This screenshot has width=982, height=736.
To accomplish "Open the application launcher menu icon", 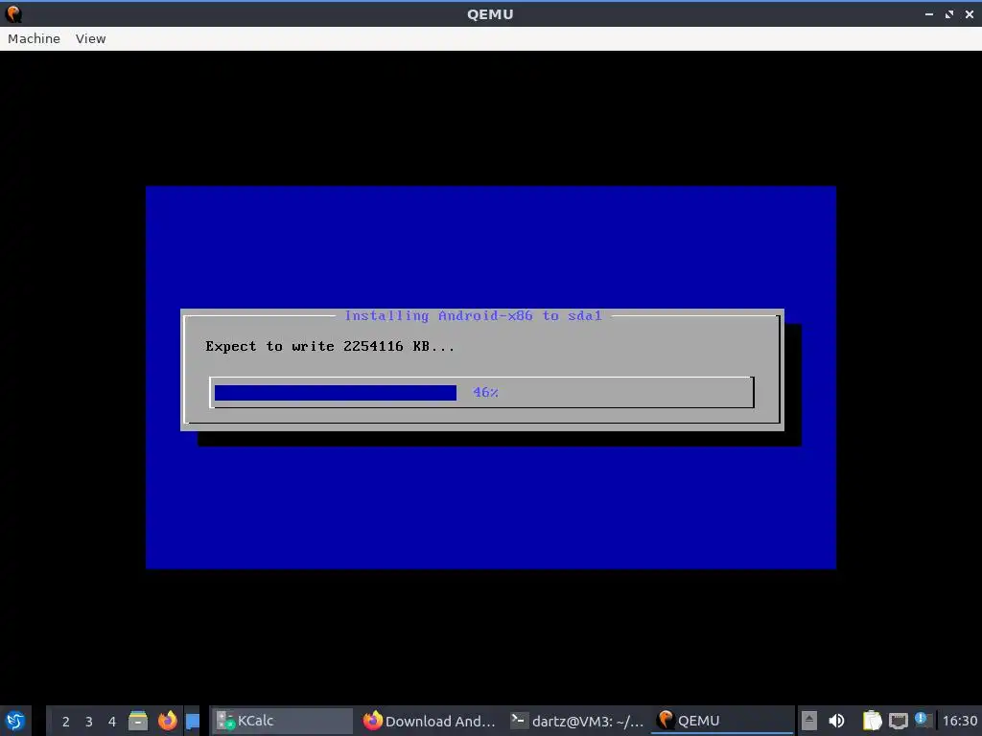I will pyautogui.click(x=15, y=721).
